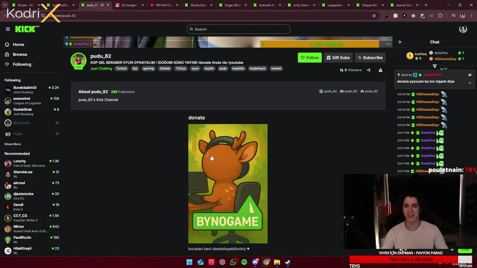Switch to the Sihayaa Stream tab
The width and height of the screenshot is (477, 268).
point(369,5)
